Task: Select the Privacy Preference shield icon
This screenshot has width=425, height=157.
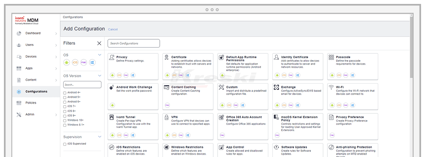Action: [331, 117]
